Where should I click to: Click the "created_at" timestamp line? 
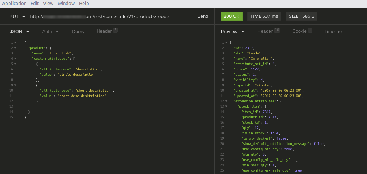tap(268, 91)
